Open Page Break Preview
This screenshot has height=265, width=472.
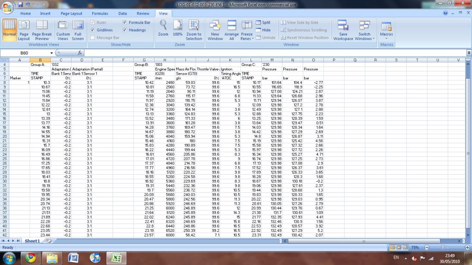pyautogui.click(x=42, y=30)
